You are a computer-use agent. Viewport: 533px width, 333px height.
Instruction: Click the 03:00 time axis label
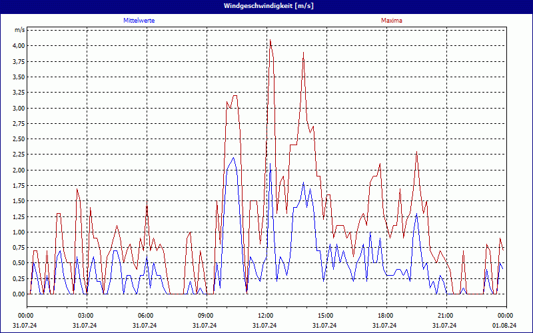(87, 316)
